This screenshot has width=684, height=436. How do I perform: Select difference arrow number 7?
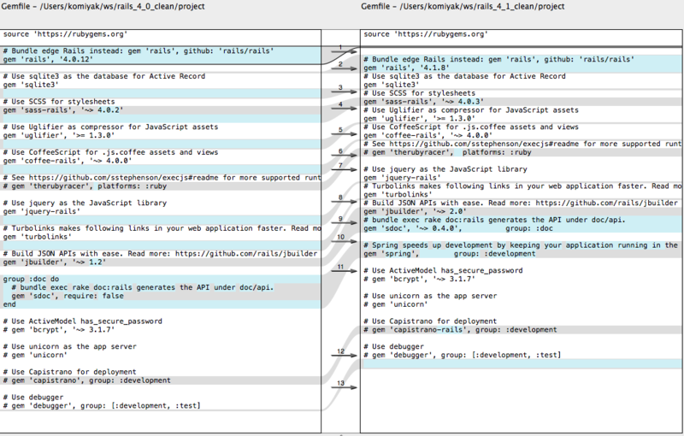click(344, 169)
